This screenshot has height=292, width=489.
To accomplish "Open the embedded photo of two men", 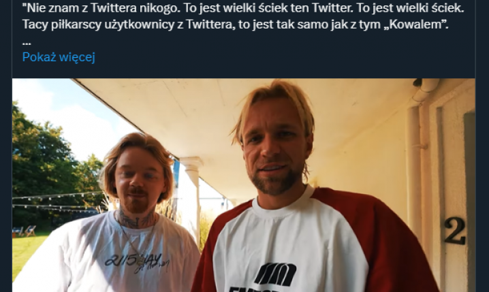I will pyautogui.click(x=244, y=185).
